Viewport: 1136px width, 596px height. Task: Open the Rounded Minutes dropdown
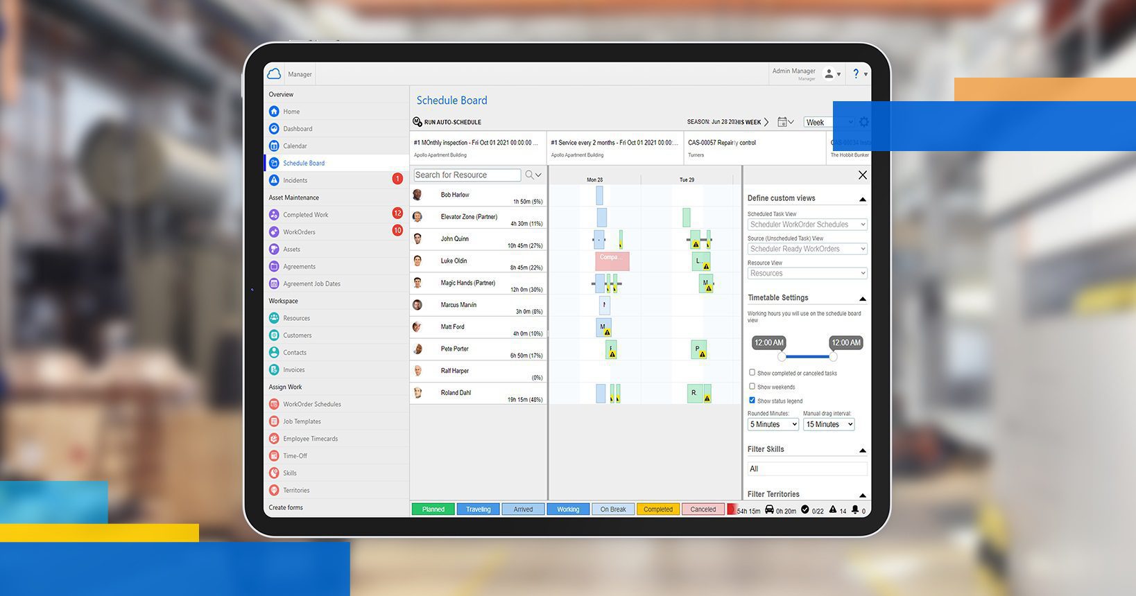tap(773, 424)
